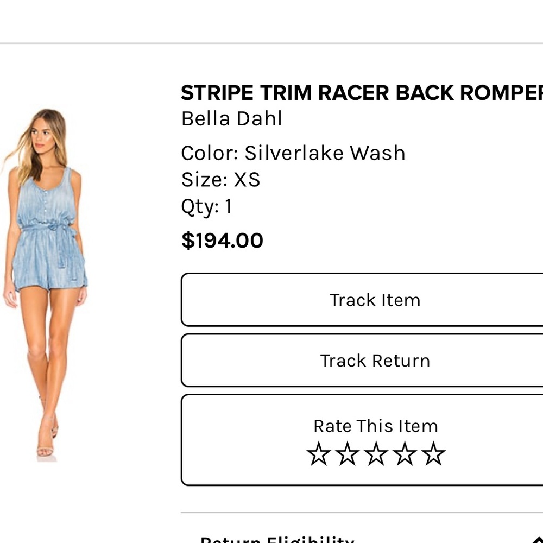The height and width of the screenshot is (543, 543).
Task: Choose the four-star rating icon
Action: point(403,454)
